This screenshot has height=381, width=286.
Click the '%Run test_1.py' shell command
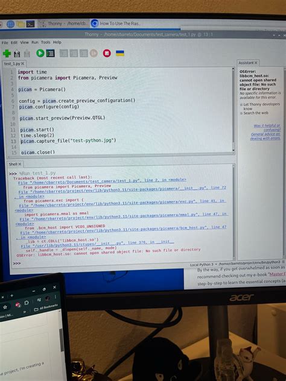[x=37, y=173]
